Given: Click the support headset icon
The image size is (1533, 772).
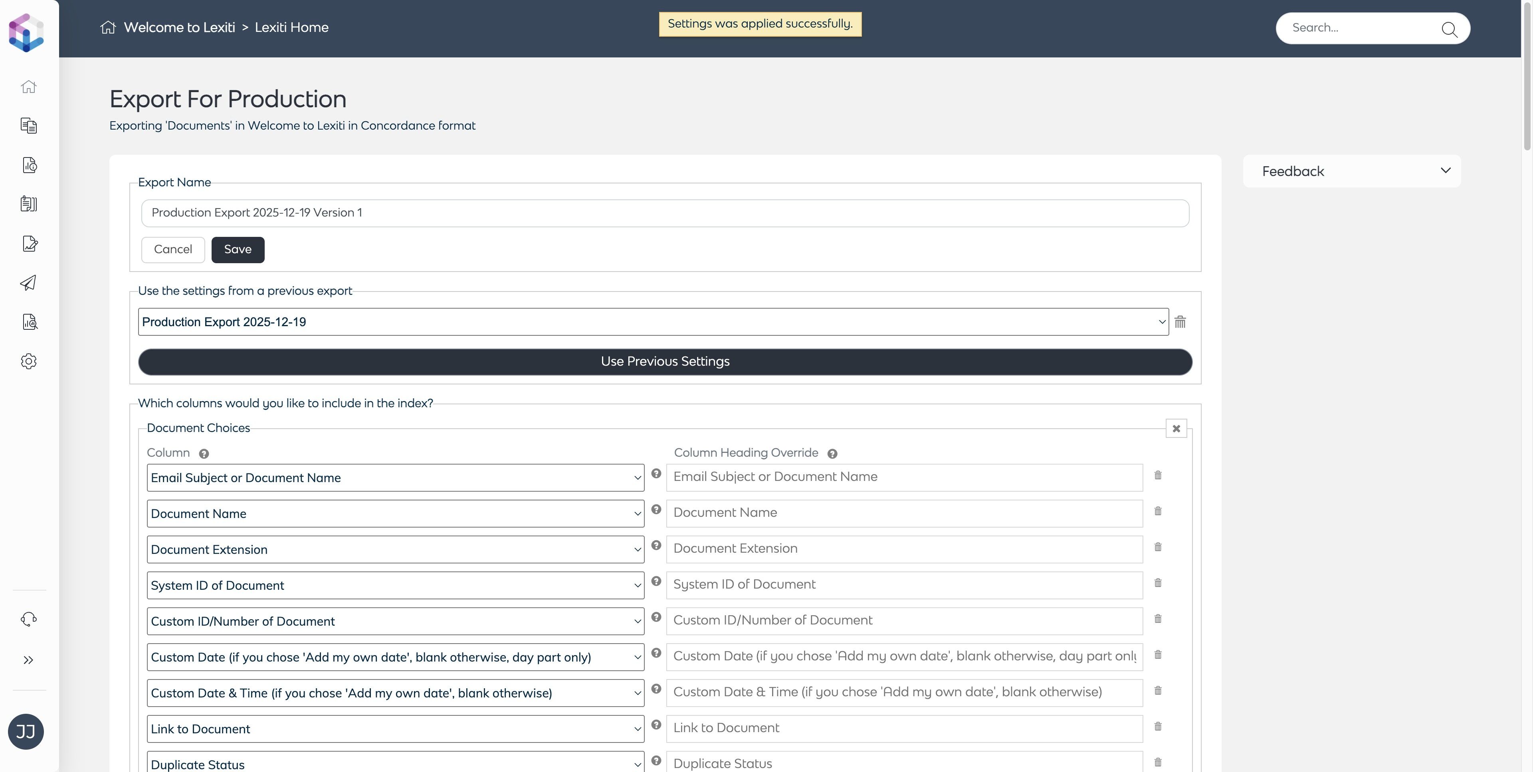Looking at the screenshot, I should (29, 619).
